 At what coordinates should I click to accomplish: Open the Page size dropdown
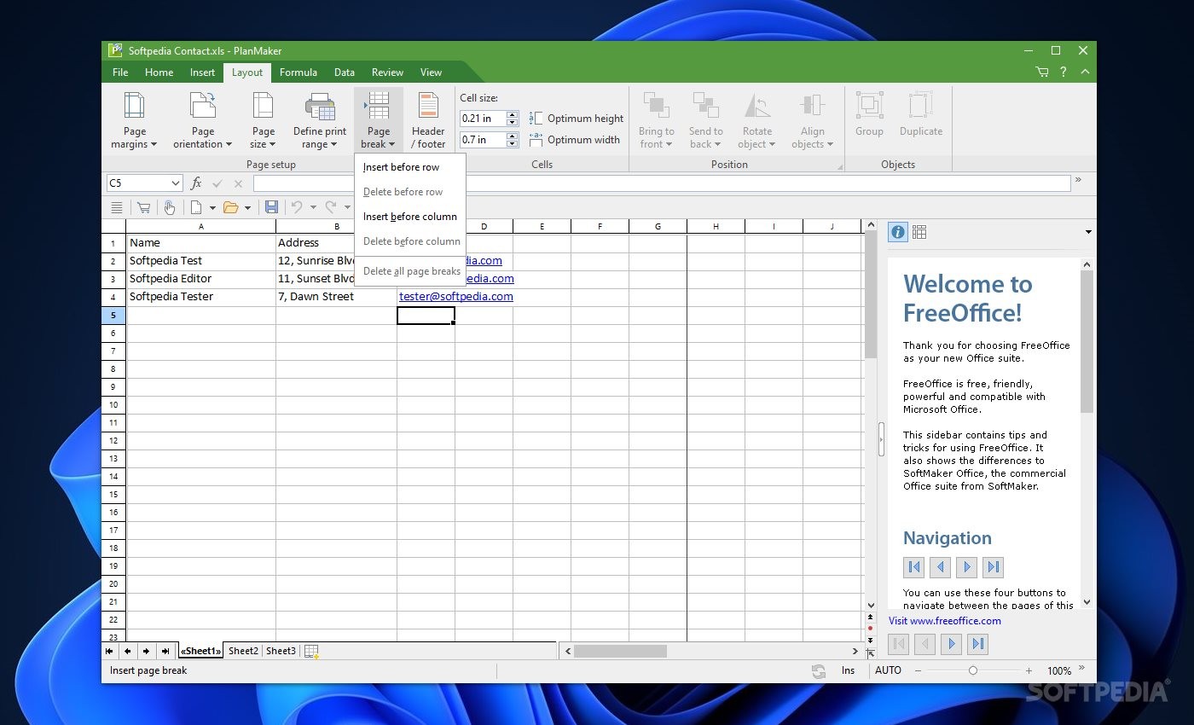pos(263,120)
